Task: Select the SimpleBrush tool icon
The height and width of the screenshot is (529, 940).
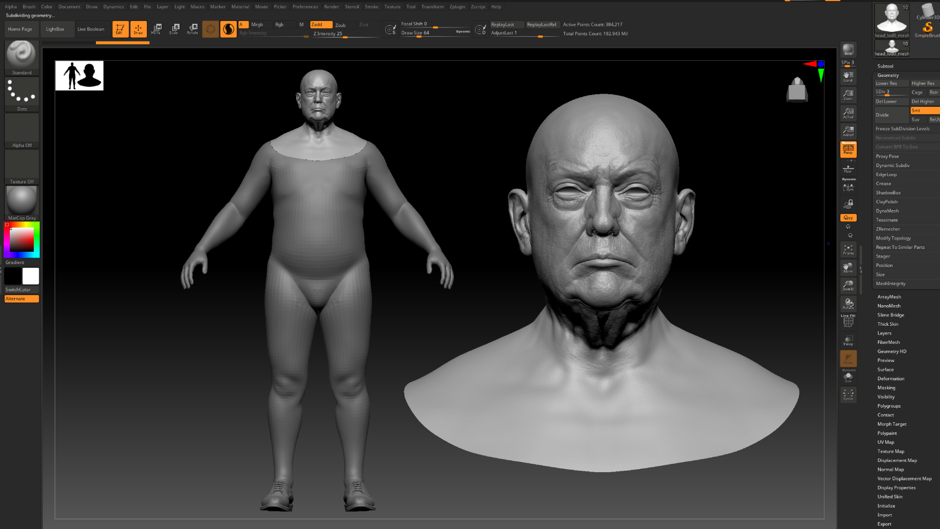Action: 927,29
